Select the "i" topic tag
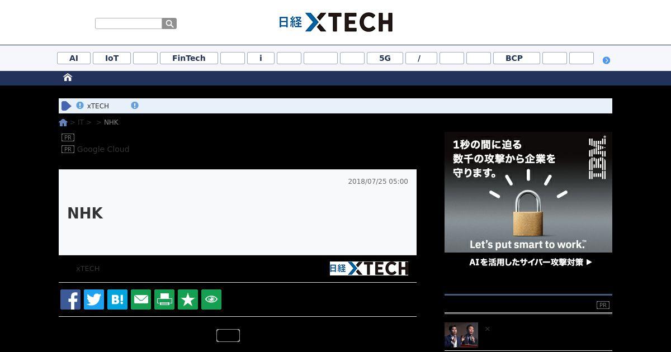Screen dimensions: 671x352 [261, 58]
